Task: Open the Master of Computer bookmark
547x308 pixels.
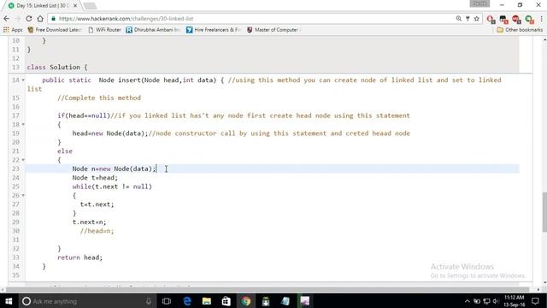Action: pos(273,30)
